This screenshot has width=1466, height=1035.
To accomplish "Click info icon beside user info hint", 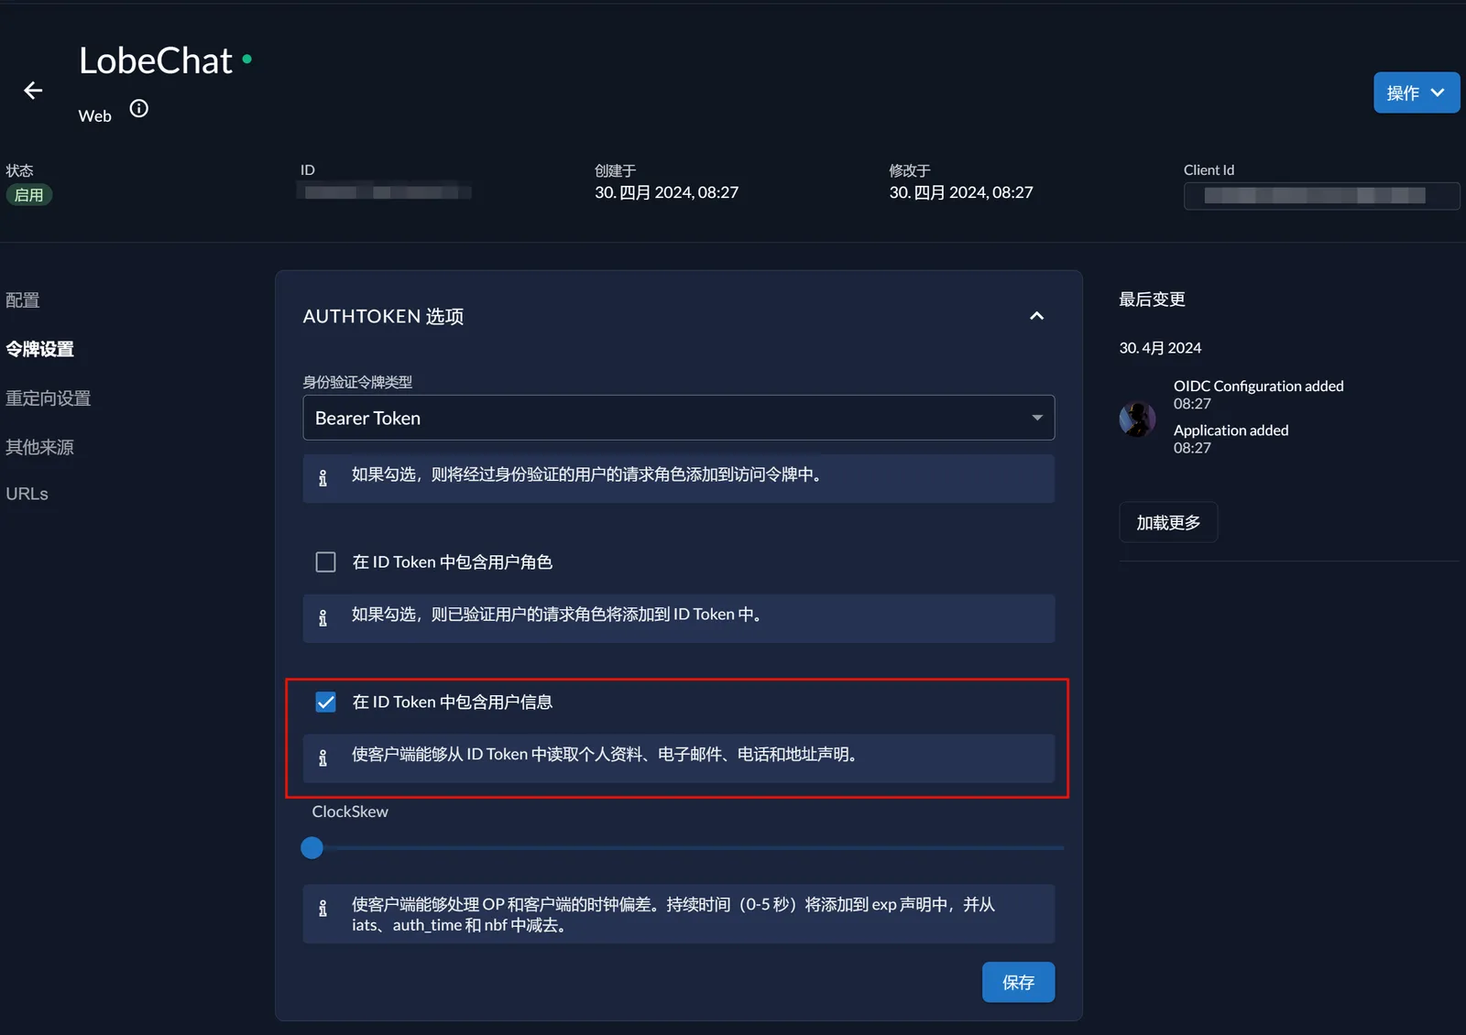I will [323, 758].
